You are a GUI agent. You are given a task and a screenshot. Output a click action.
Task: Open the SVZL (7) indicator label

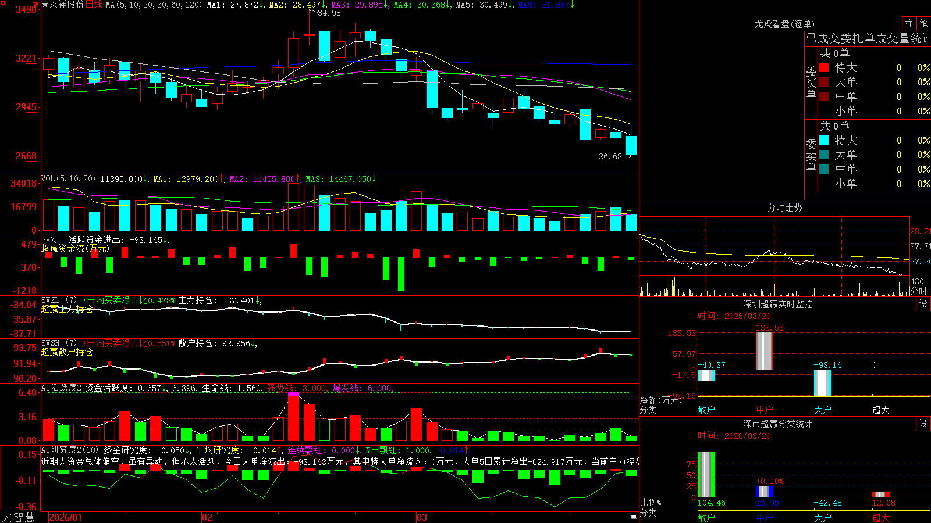click(59, 300)
